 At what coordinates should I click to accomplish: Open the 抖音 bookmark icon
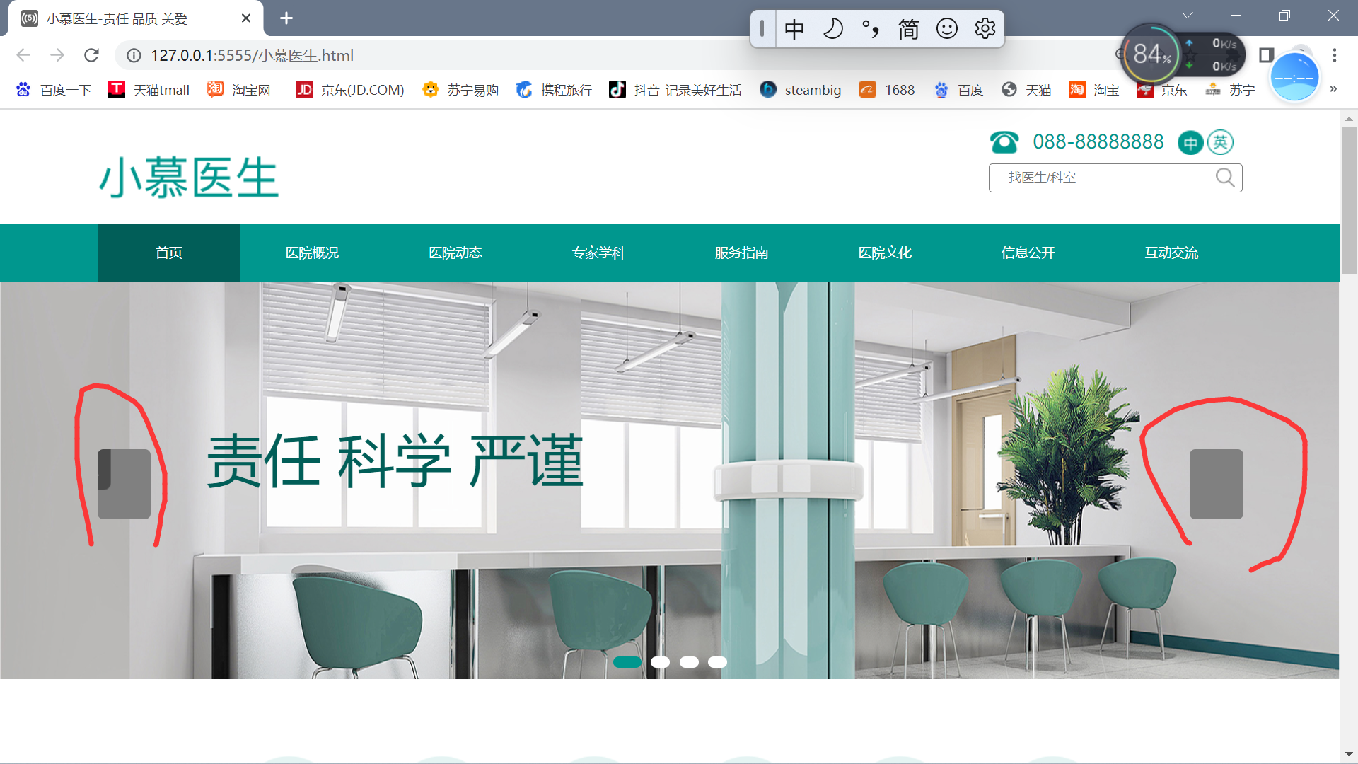617,90
